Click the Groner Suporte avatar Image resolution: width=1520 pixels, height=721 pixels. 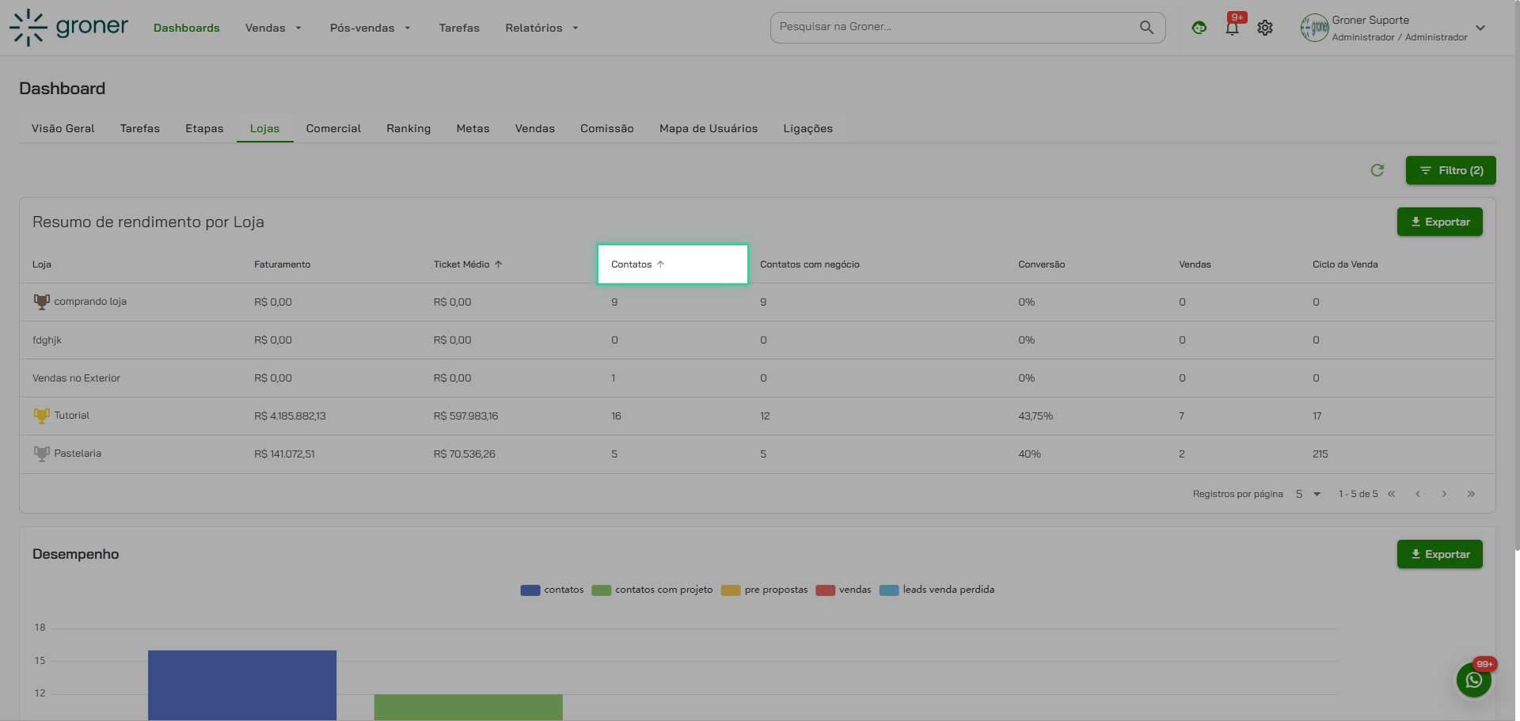[x=1314, y=28]
